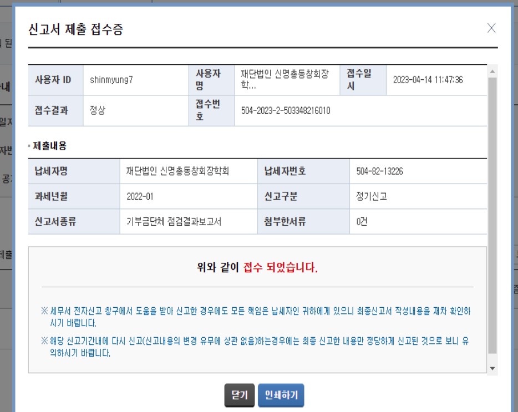Click the 신고구분 value 정기신고

click(372, 196)
